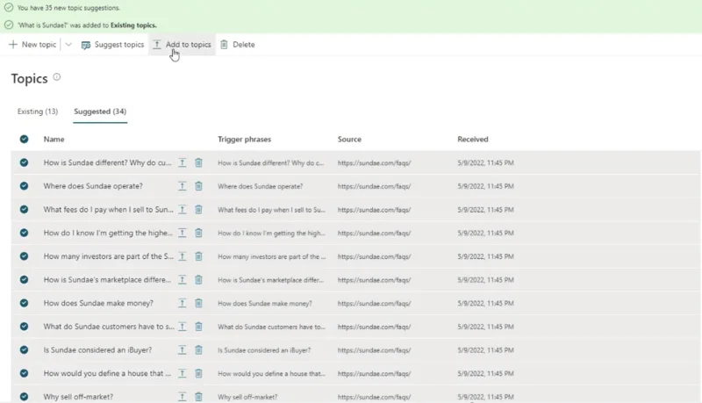Delete 'Is Sundae considered an iBuyer?' trash icon

[x=198, y=349]
